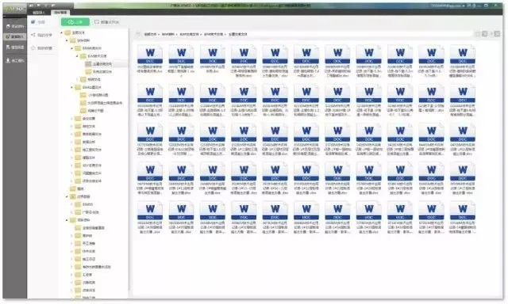The image size is (508, 304).
Task: Select the highlighted entry in the dark sidebar
Action: pos(14,36)
